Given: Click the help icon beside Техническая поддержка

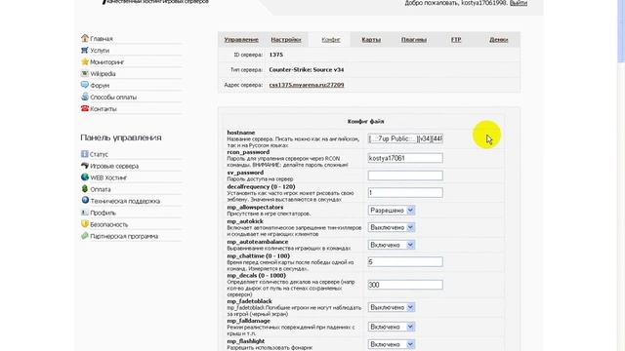Looking at the screenshot, I should point(85,201).
